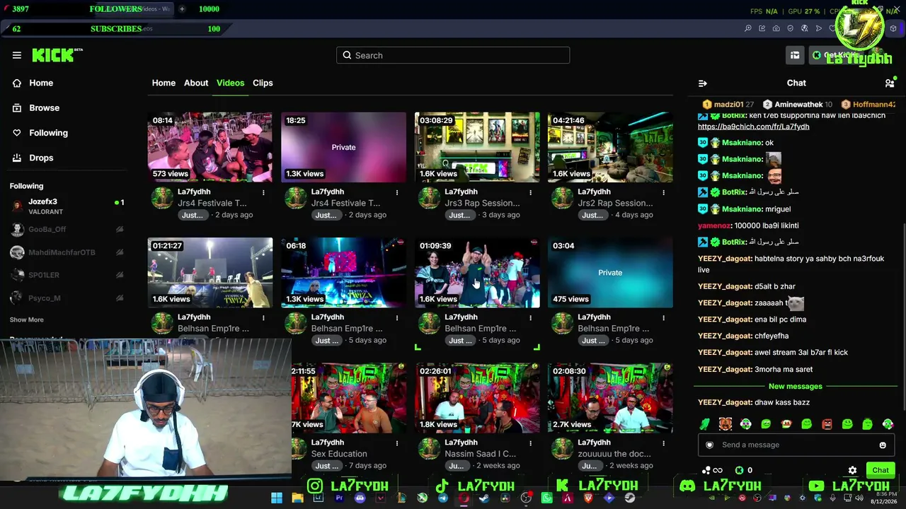Open options for zouuuuu the doc video
The image size is (906, 509).
(x=663, y=443)
